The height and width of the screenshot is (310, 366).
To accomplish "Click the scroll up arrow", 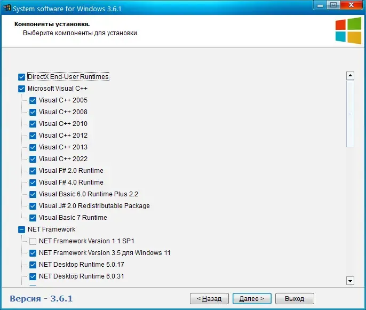I will pyautogui.click(x=350, y=76).
